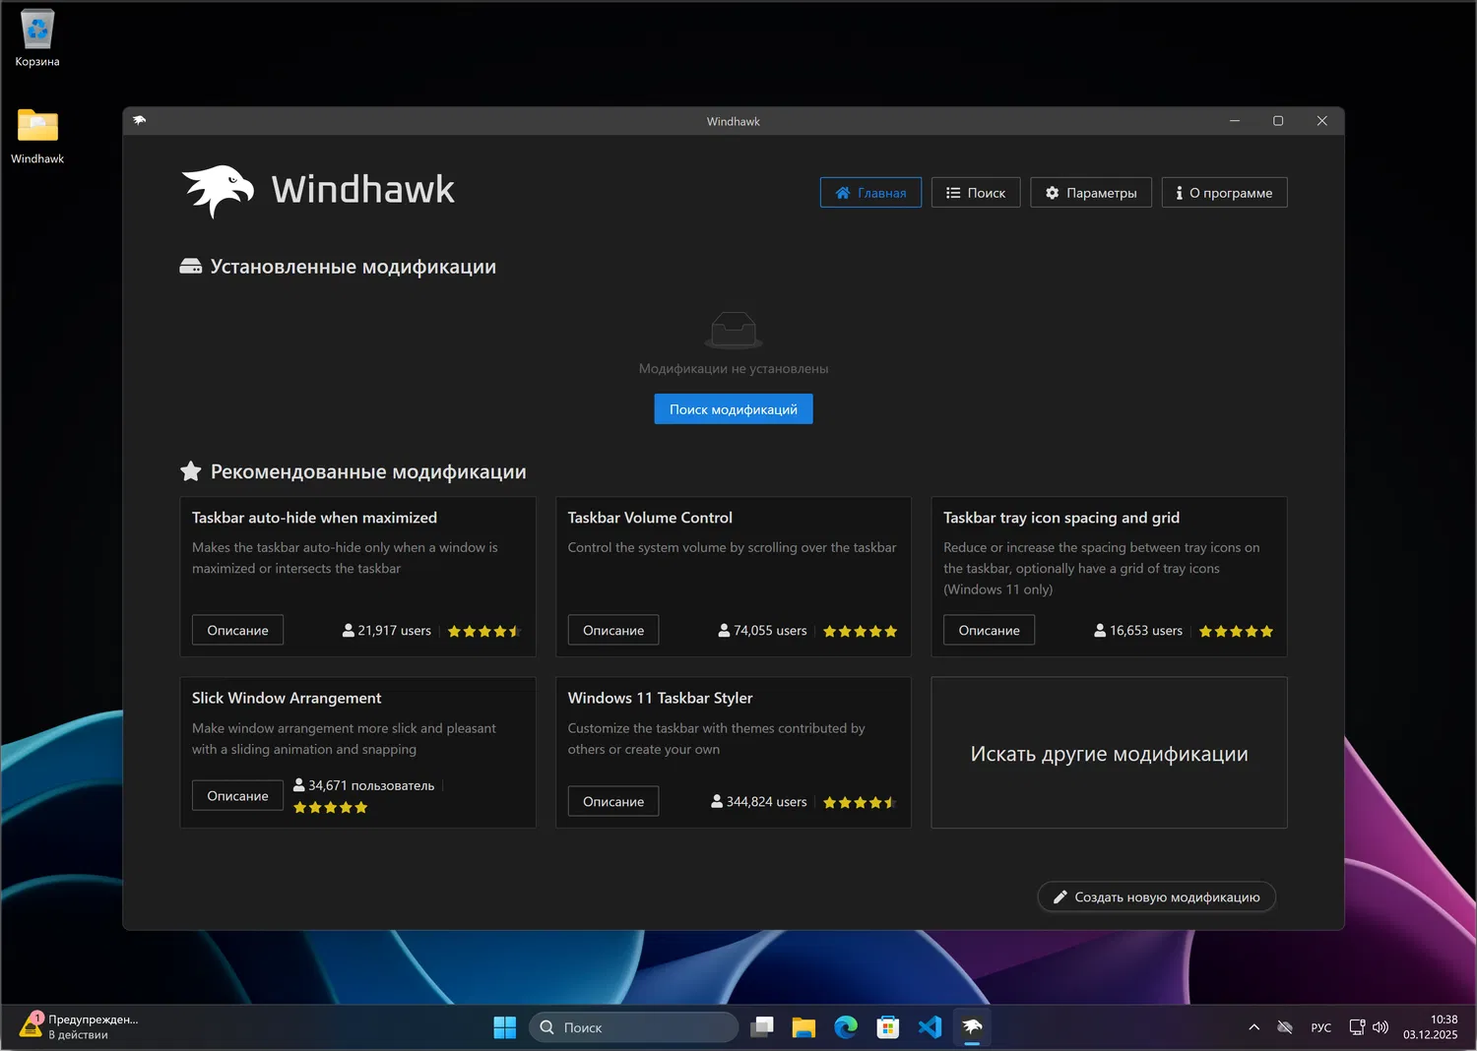The width and height of the screenshot is (1477, 1051).
Task: Click Искать другие модификации card
Action: coord(1109,753)
